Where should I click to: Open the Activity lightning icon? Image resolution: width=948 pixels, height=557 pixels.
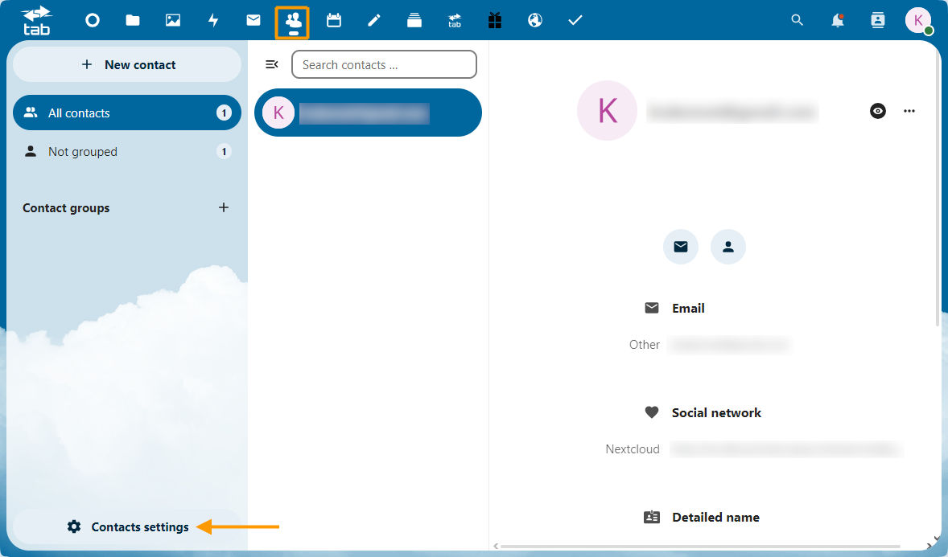click(213, 21)
